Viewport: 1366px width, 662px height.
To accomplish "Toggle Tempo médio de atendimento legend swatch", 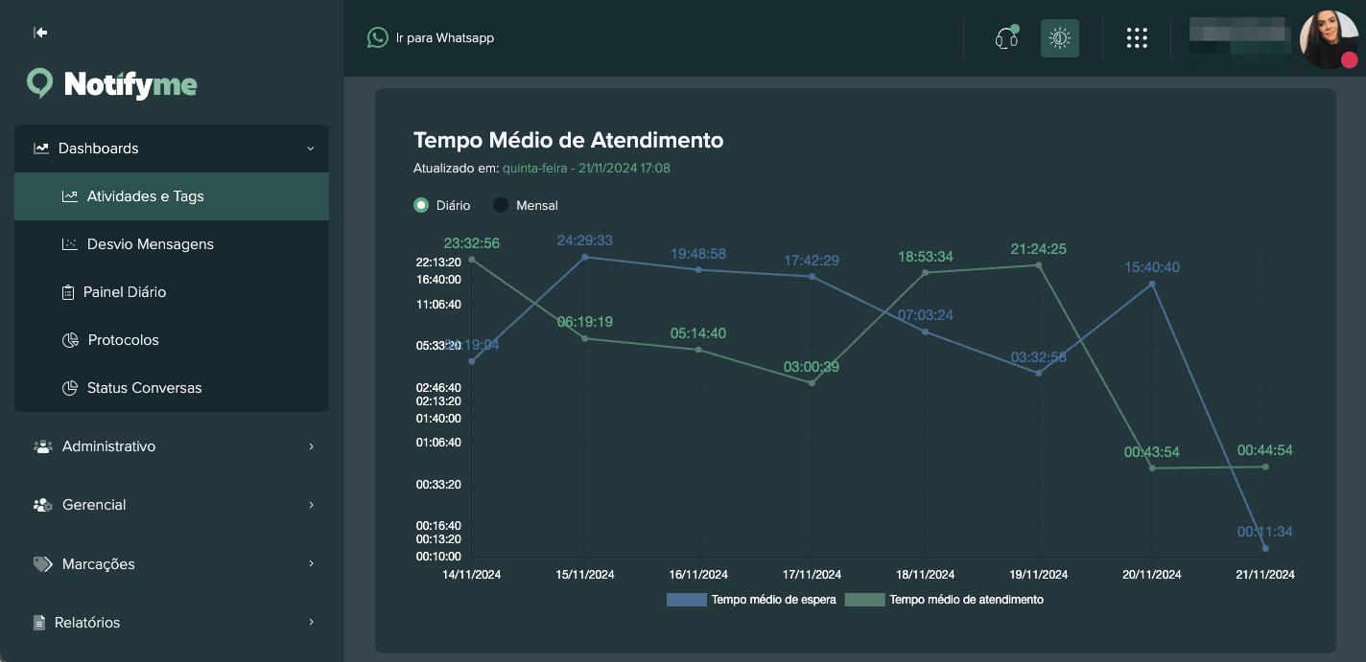I will pyautogui.click(x=864, y=600).
